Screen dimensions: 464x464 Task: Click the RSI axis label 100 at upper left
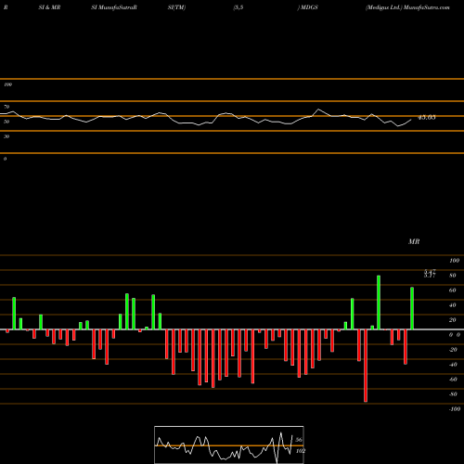click(7, 84)
